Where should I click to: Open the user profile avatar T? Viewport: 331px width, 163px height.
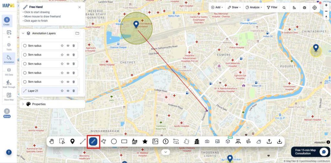[x=9, y=152]
